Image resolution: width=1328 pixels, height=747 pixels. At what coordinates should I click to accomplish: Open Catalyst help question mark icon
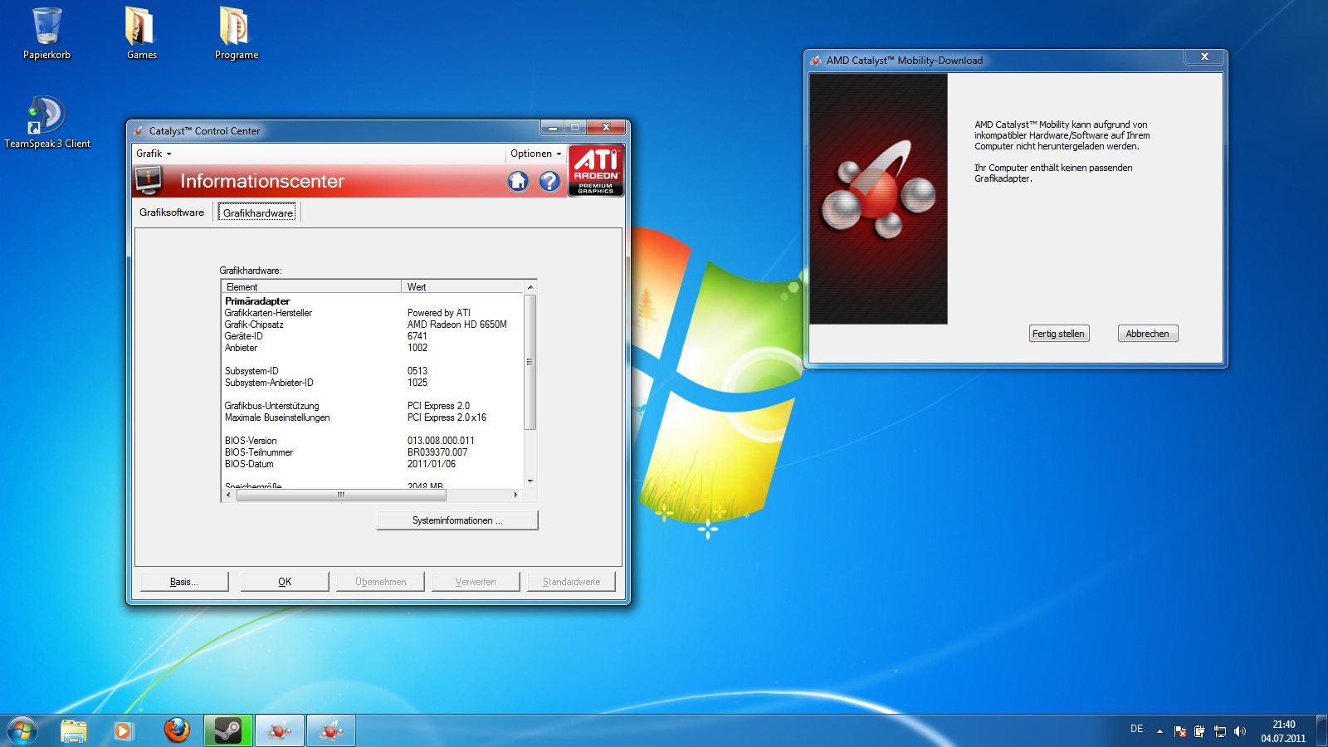point(549,181)
